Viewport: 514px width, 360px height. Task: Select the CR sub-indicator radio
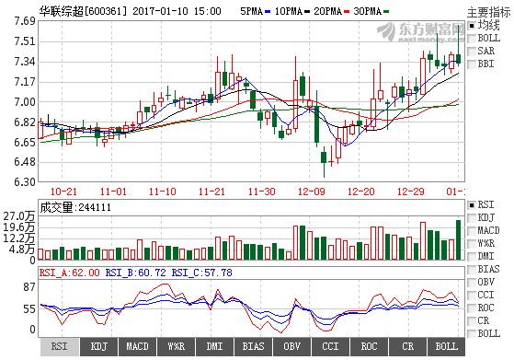(x=472, y=320)
